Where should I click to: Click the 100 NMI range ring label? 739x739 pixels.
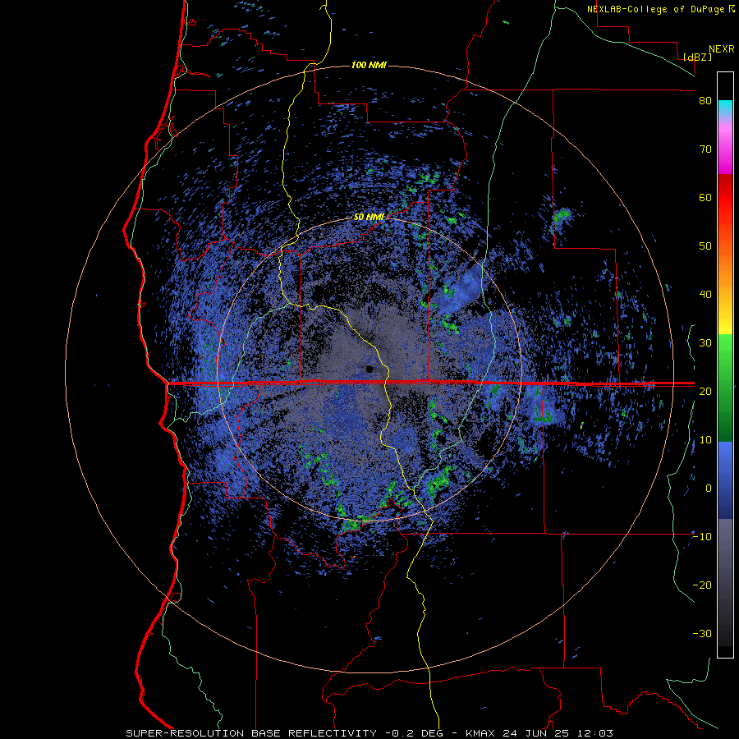pos(369,65)
